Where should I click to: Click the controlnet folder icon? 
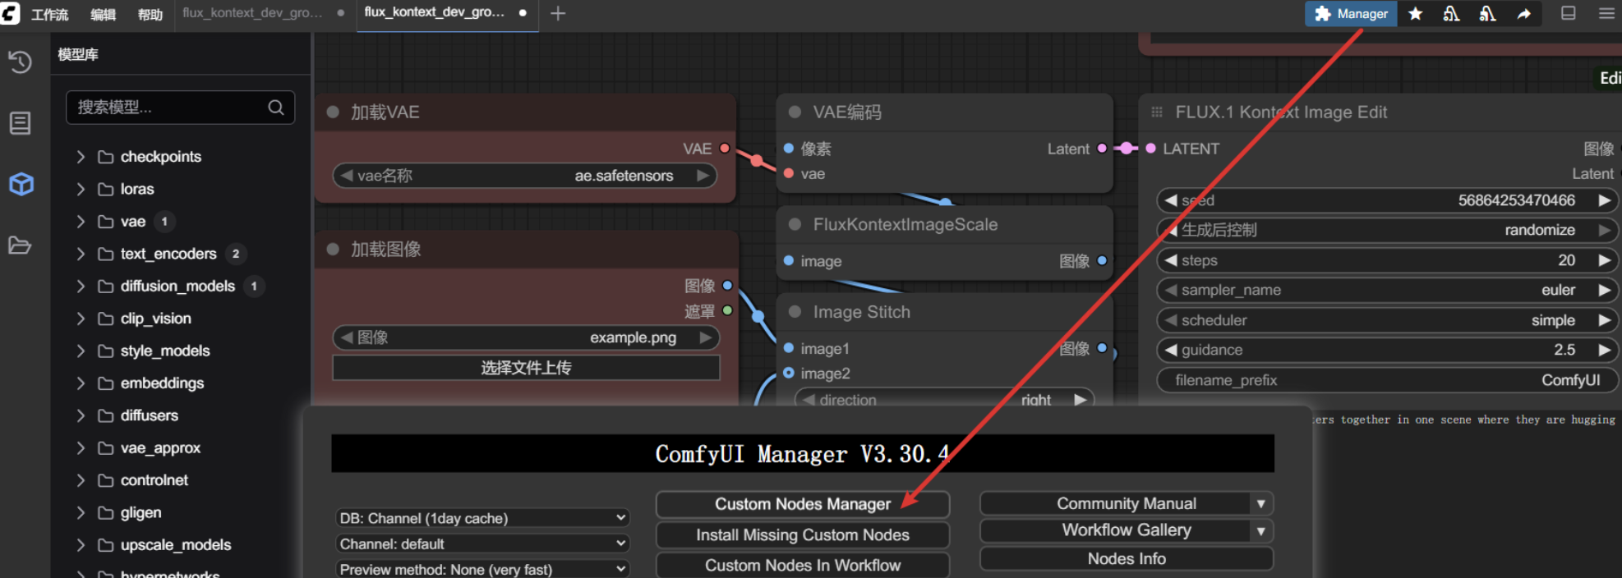tap(105, 480)
